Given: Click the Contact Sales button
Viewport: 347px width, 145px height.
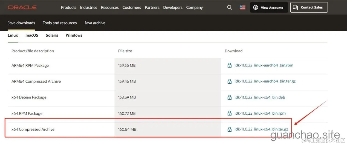Looking at the screenshot, I should (309, 7).
